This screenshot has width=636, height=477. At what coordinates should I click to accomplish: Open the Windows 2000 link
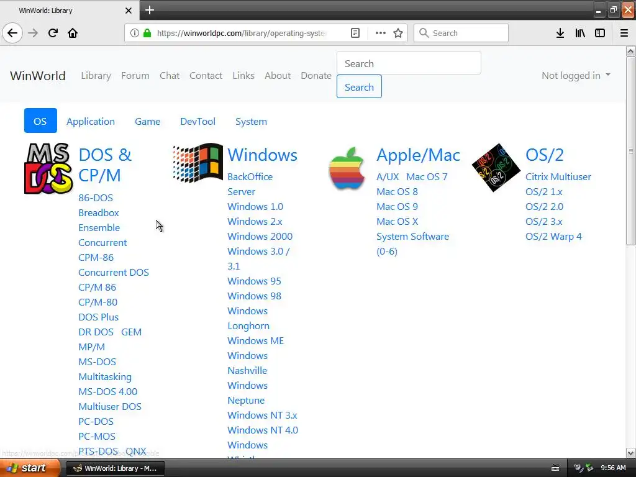click(x=260, y=236)
